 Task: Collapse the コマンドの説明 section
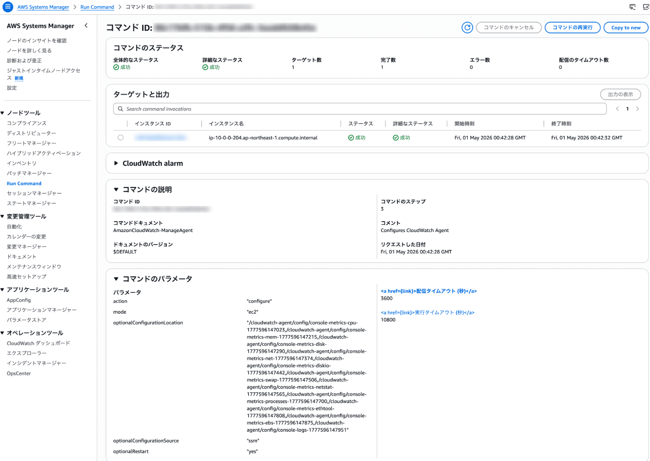[116, 190]
